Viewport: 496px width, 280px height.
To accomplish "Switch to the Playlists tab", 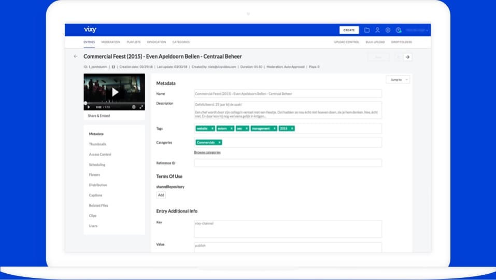I will coord(134,42).
